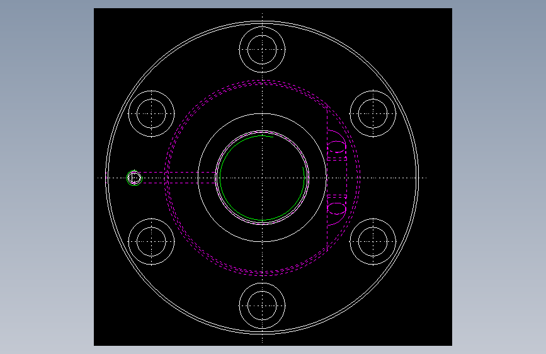Select upper magenta ellipse on right side
Screen dimensions: 546x354
(337, 147)
